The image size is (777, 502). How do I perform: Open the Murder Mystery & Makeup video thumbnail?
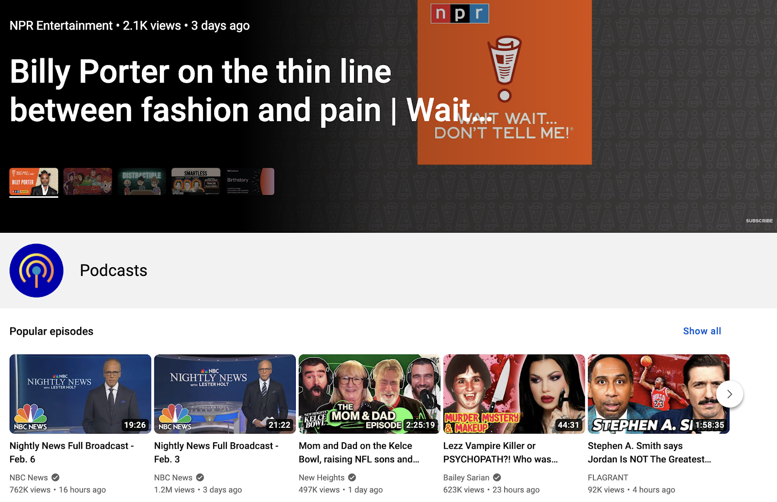[x=514, y=394]
